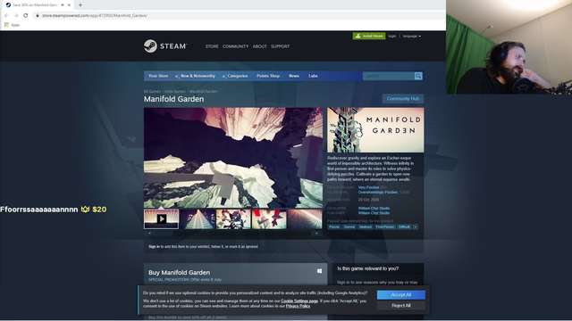Click the 'Buy Manifold Garden' heading
This screenshot has height=321, width=572.
pyautogui.click(x=179, y=272)
